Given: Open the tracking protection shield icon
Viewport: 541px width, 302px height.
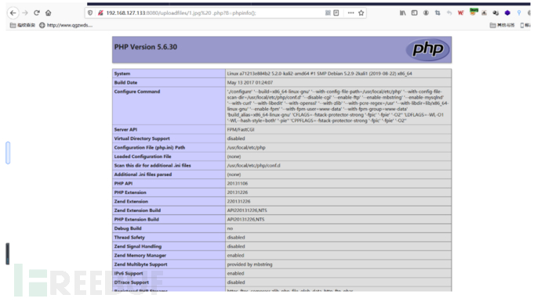Looking at the screenshot, I should coord(90,13).
